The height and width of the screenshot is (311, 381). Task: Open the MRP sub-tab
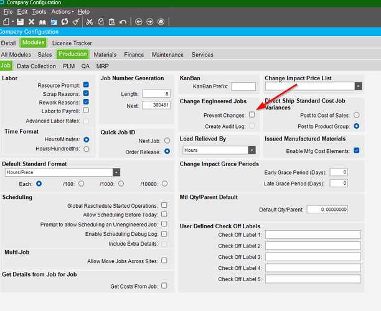click(102, 67)
